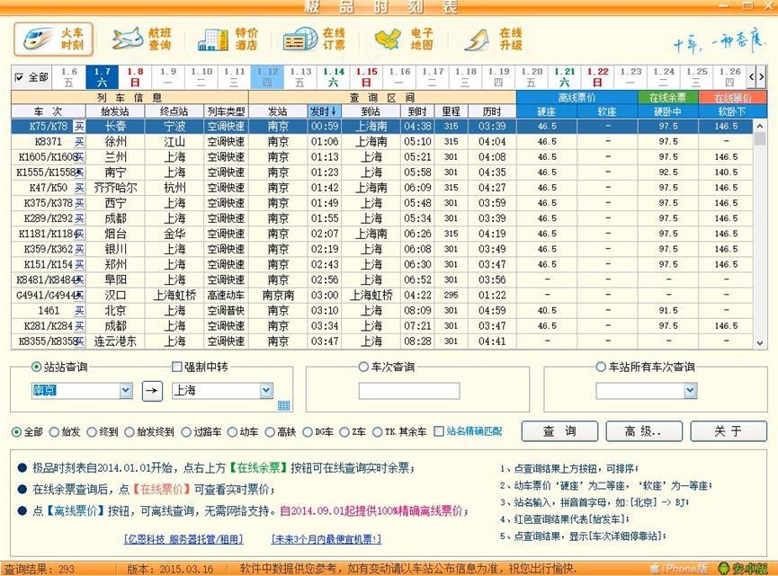
Task: Start 在线升级 online upgrade
Action: [493, 39]
